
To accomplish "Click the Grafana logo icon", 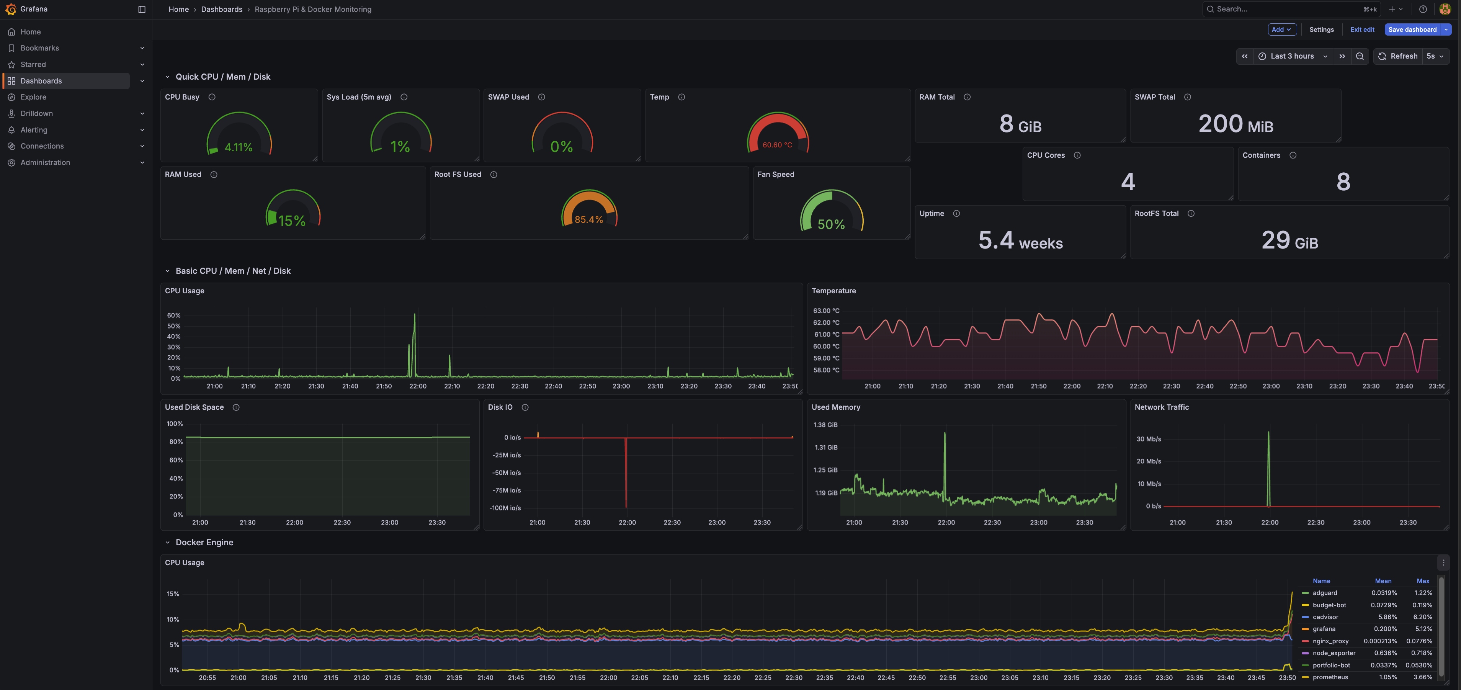I will pyautogui.click(x=10, y=9).
